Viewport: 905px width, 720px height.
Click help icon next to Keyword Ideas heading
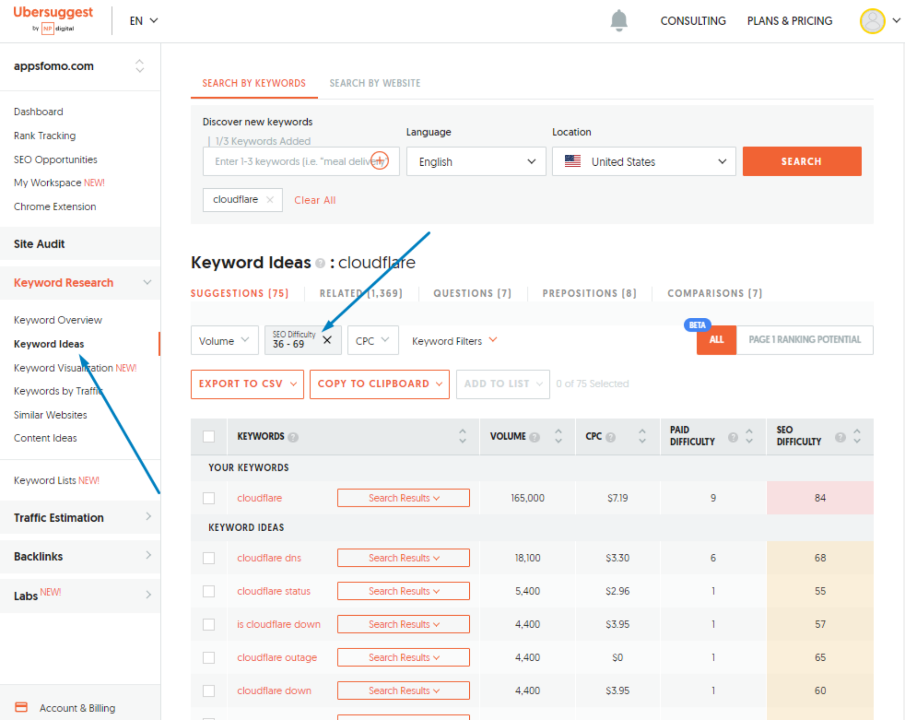tap(320, 263)
